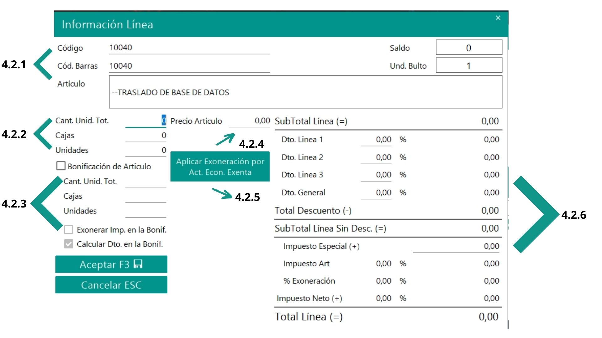This screenshot has width=602, height=338.
Task: Edit the Dto. Linea 1 percentage
Action: point(376,140)
